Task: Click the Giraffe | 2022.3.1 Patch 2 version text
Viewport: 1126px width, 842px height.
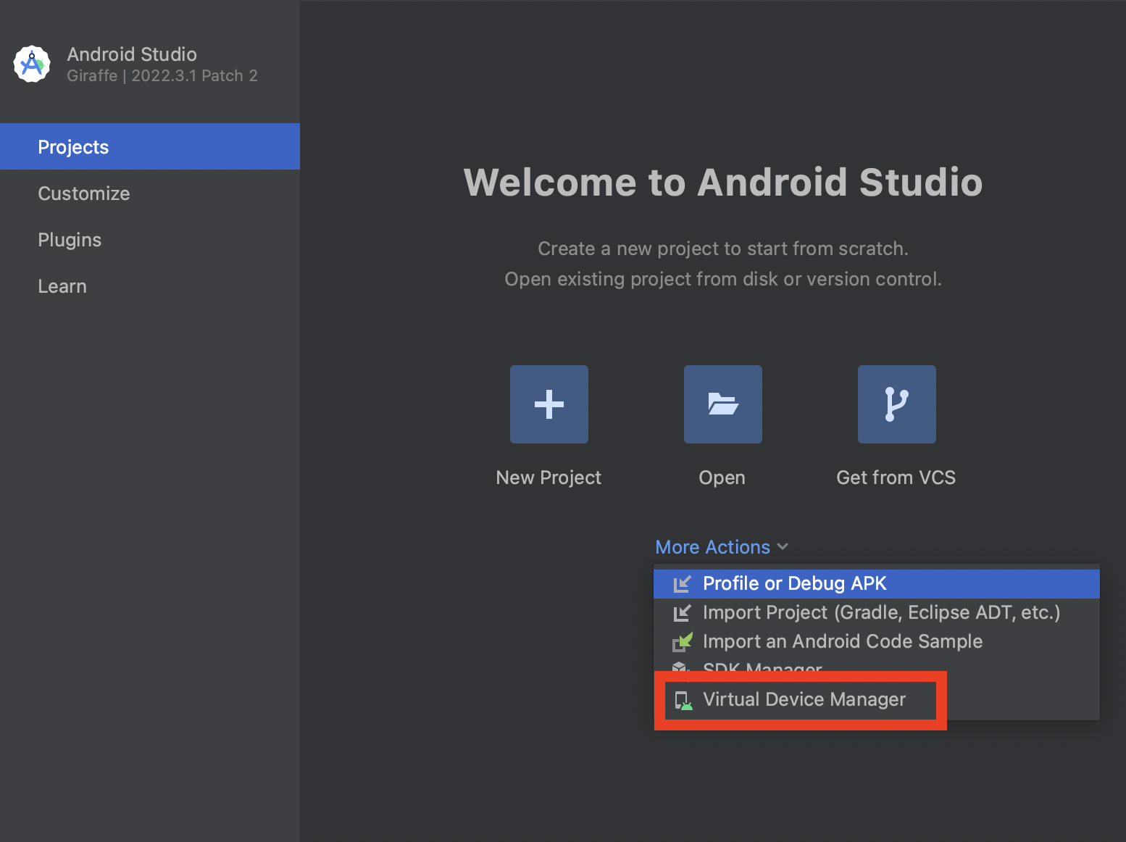Action: [x=162, y=75]
